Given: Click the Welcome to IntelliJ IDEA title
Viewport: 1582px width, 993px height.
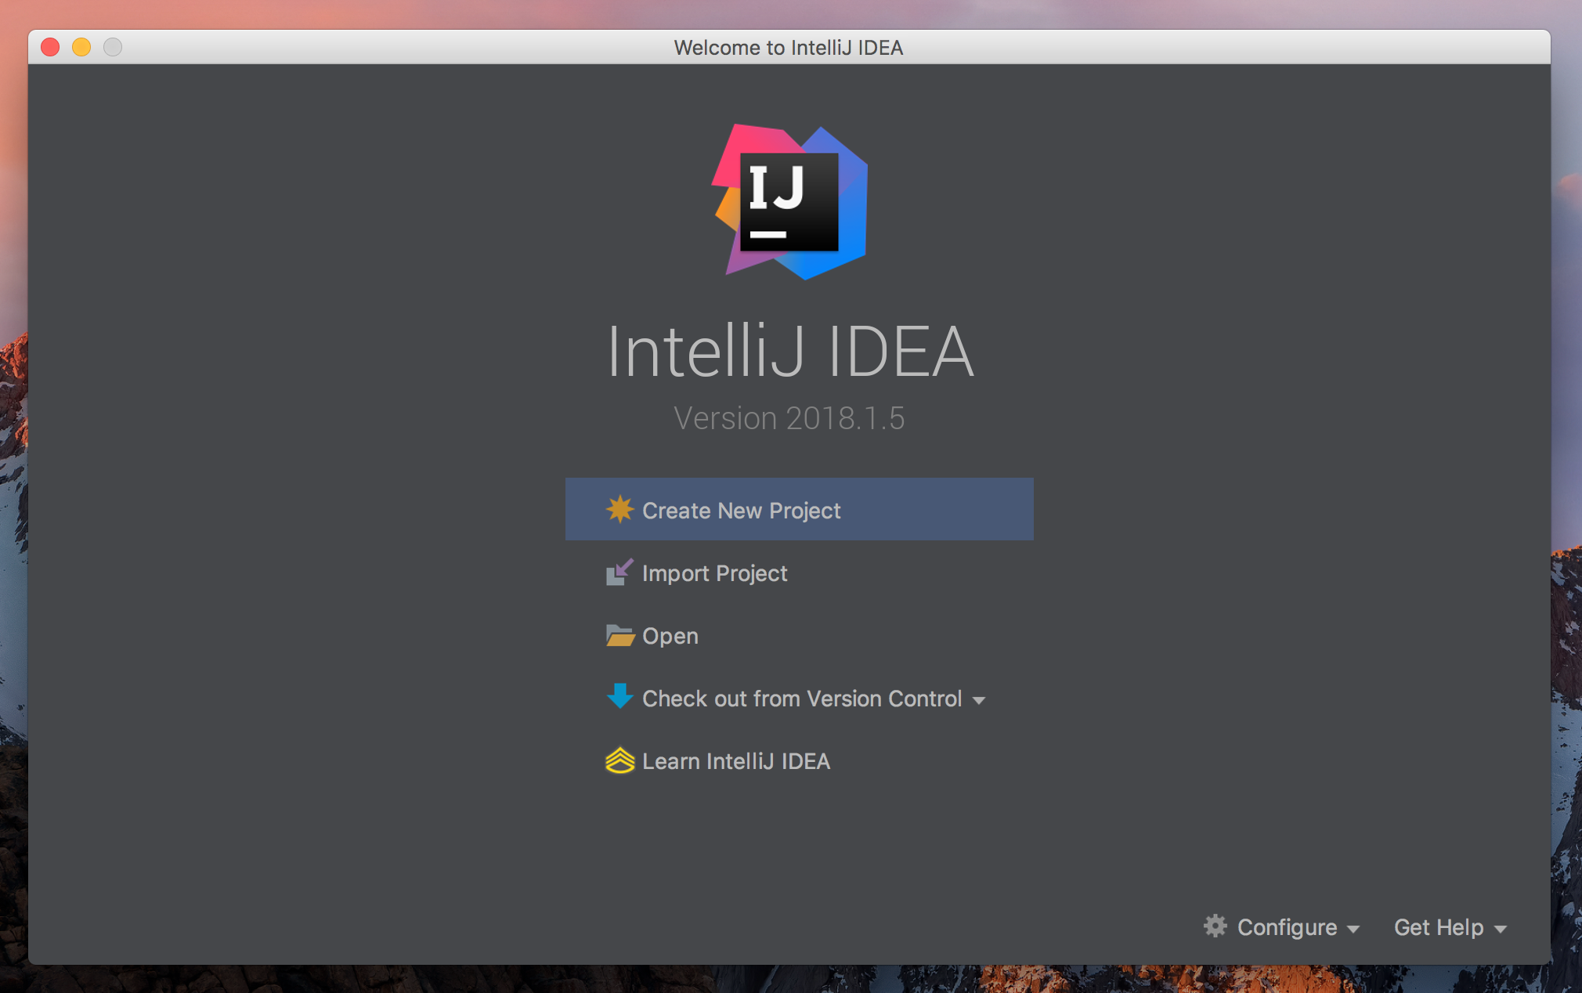Looking at the screenshot, I should tap(789, 48).
